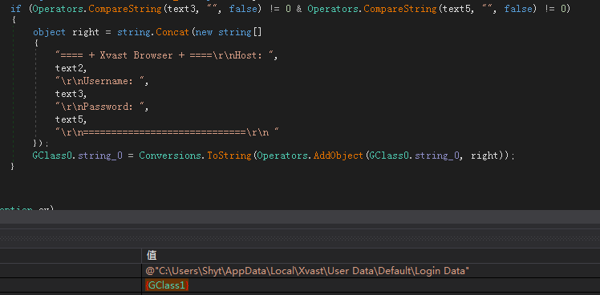This screenshot has width=600, height=295.
Task: Click the ToString method name
Action: point(229,156)
